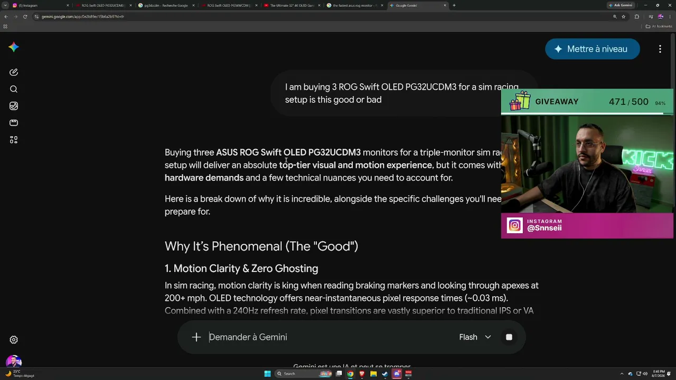Stop the response with the square button

(x=509, y=337)
